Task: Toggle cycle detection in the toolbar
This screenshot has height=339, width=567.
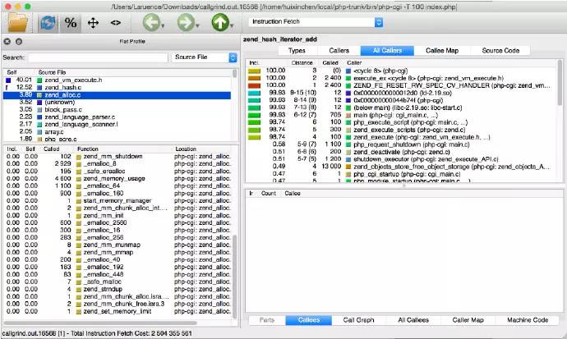Action: (48, 22)
